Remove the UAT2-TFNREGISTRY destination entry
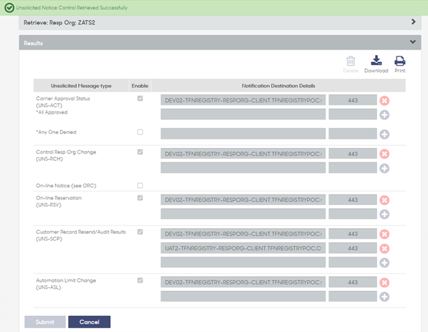 384,248
